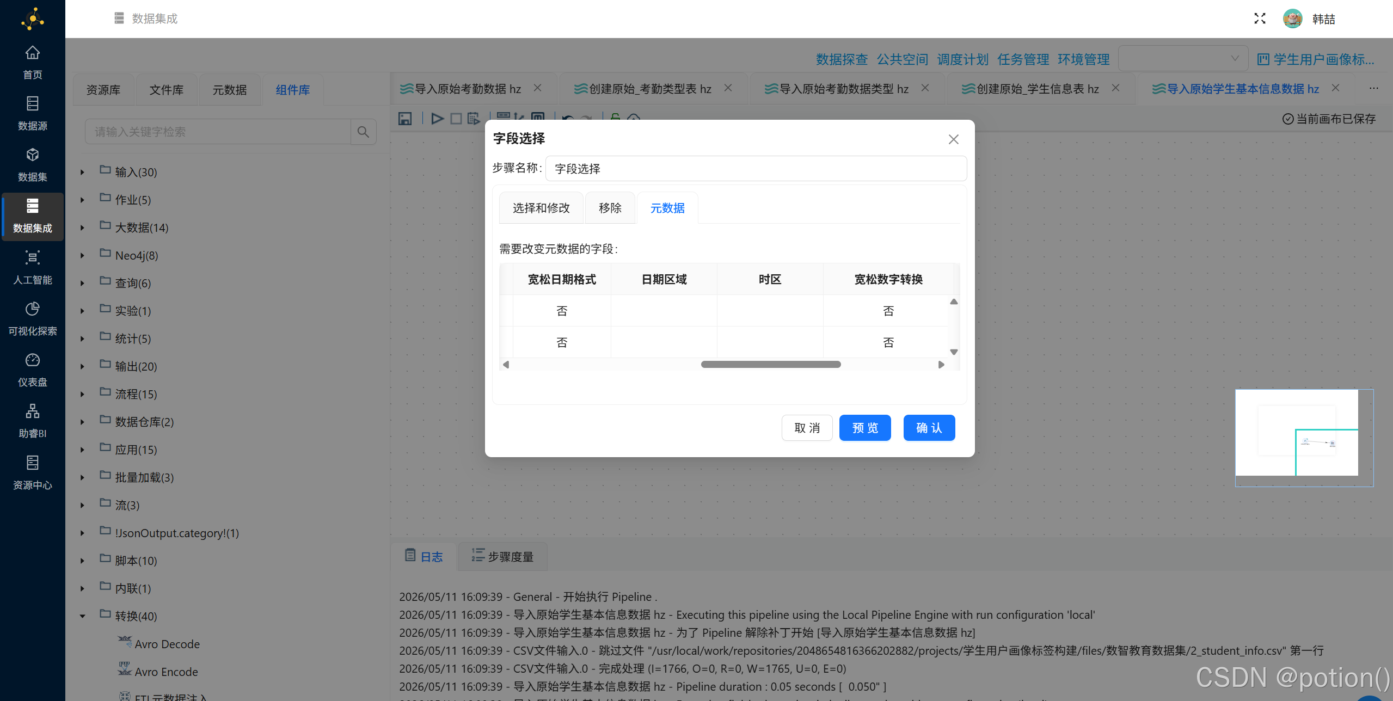
Task: Click the table scroll-right arrow
Action: 941,365
